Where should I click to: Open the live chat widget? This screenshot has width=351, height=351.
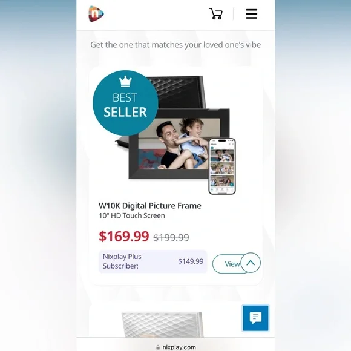255,318
